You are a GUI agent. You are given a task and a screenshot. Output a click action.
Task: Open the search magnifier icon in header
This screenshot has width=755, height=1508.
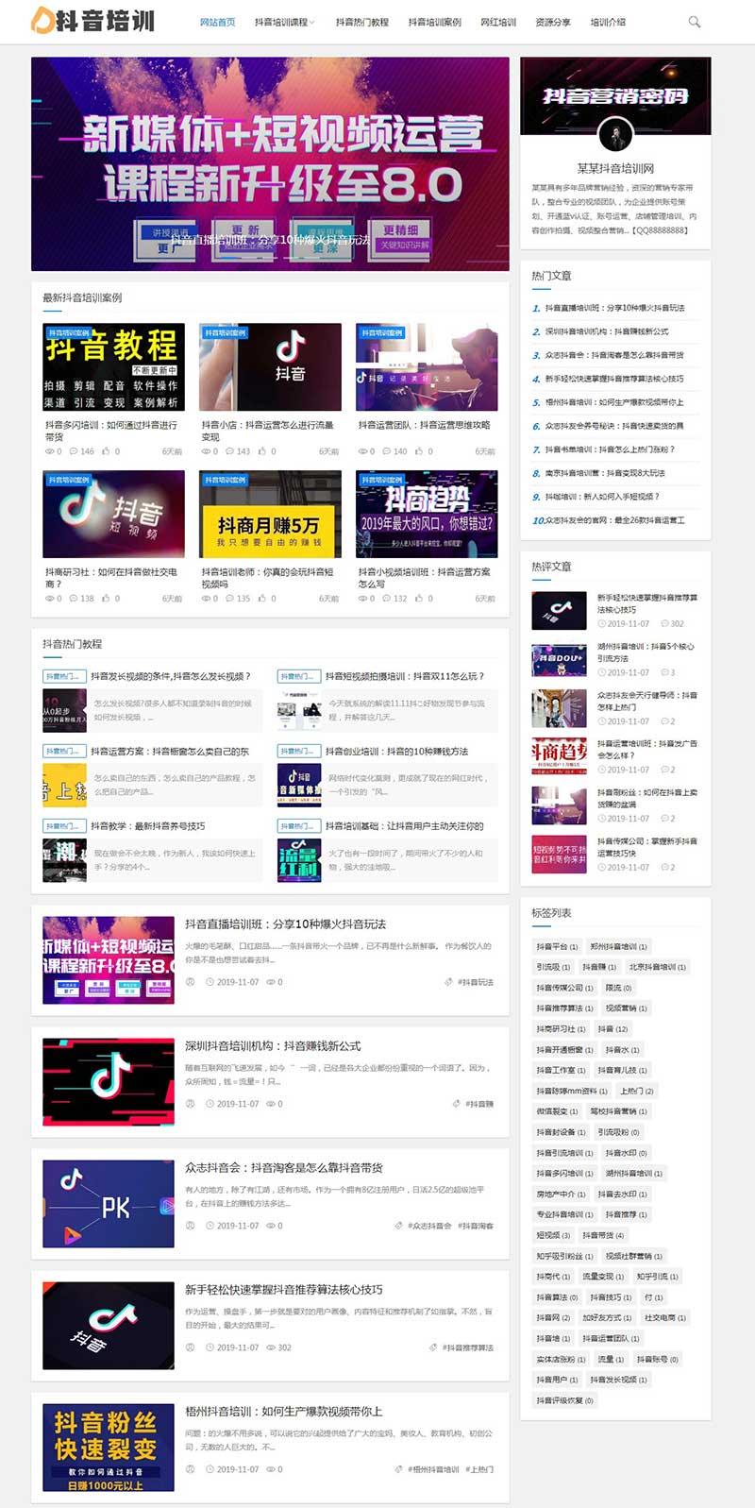(695, 22)
